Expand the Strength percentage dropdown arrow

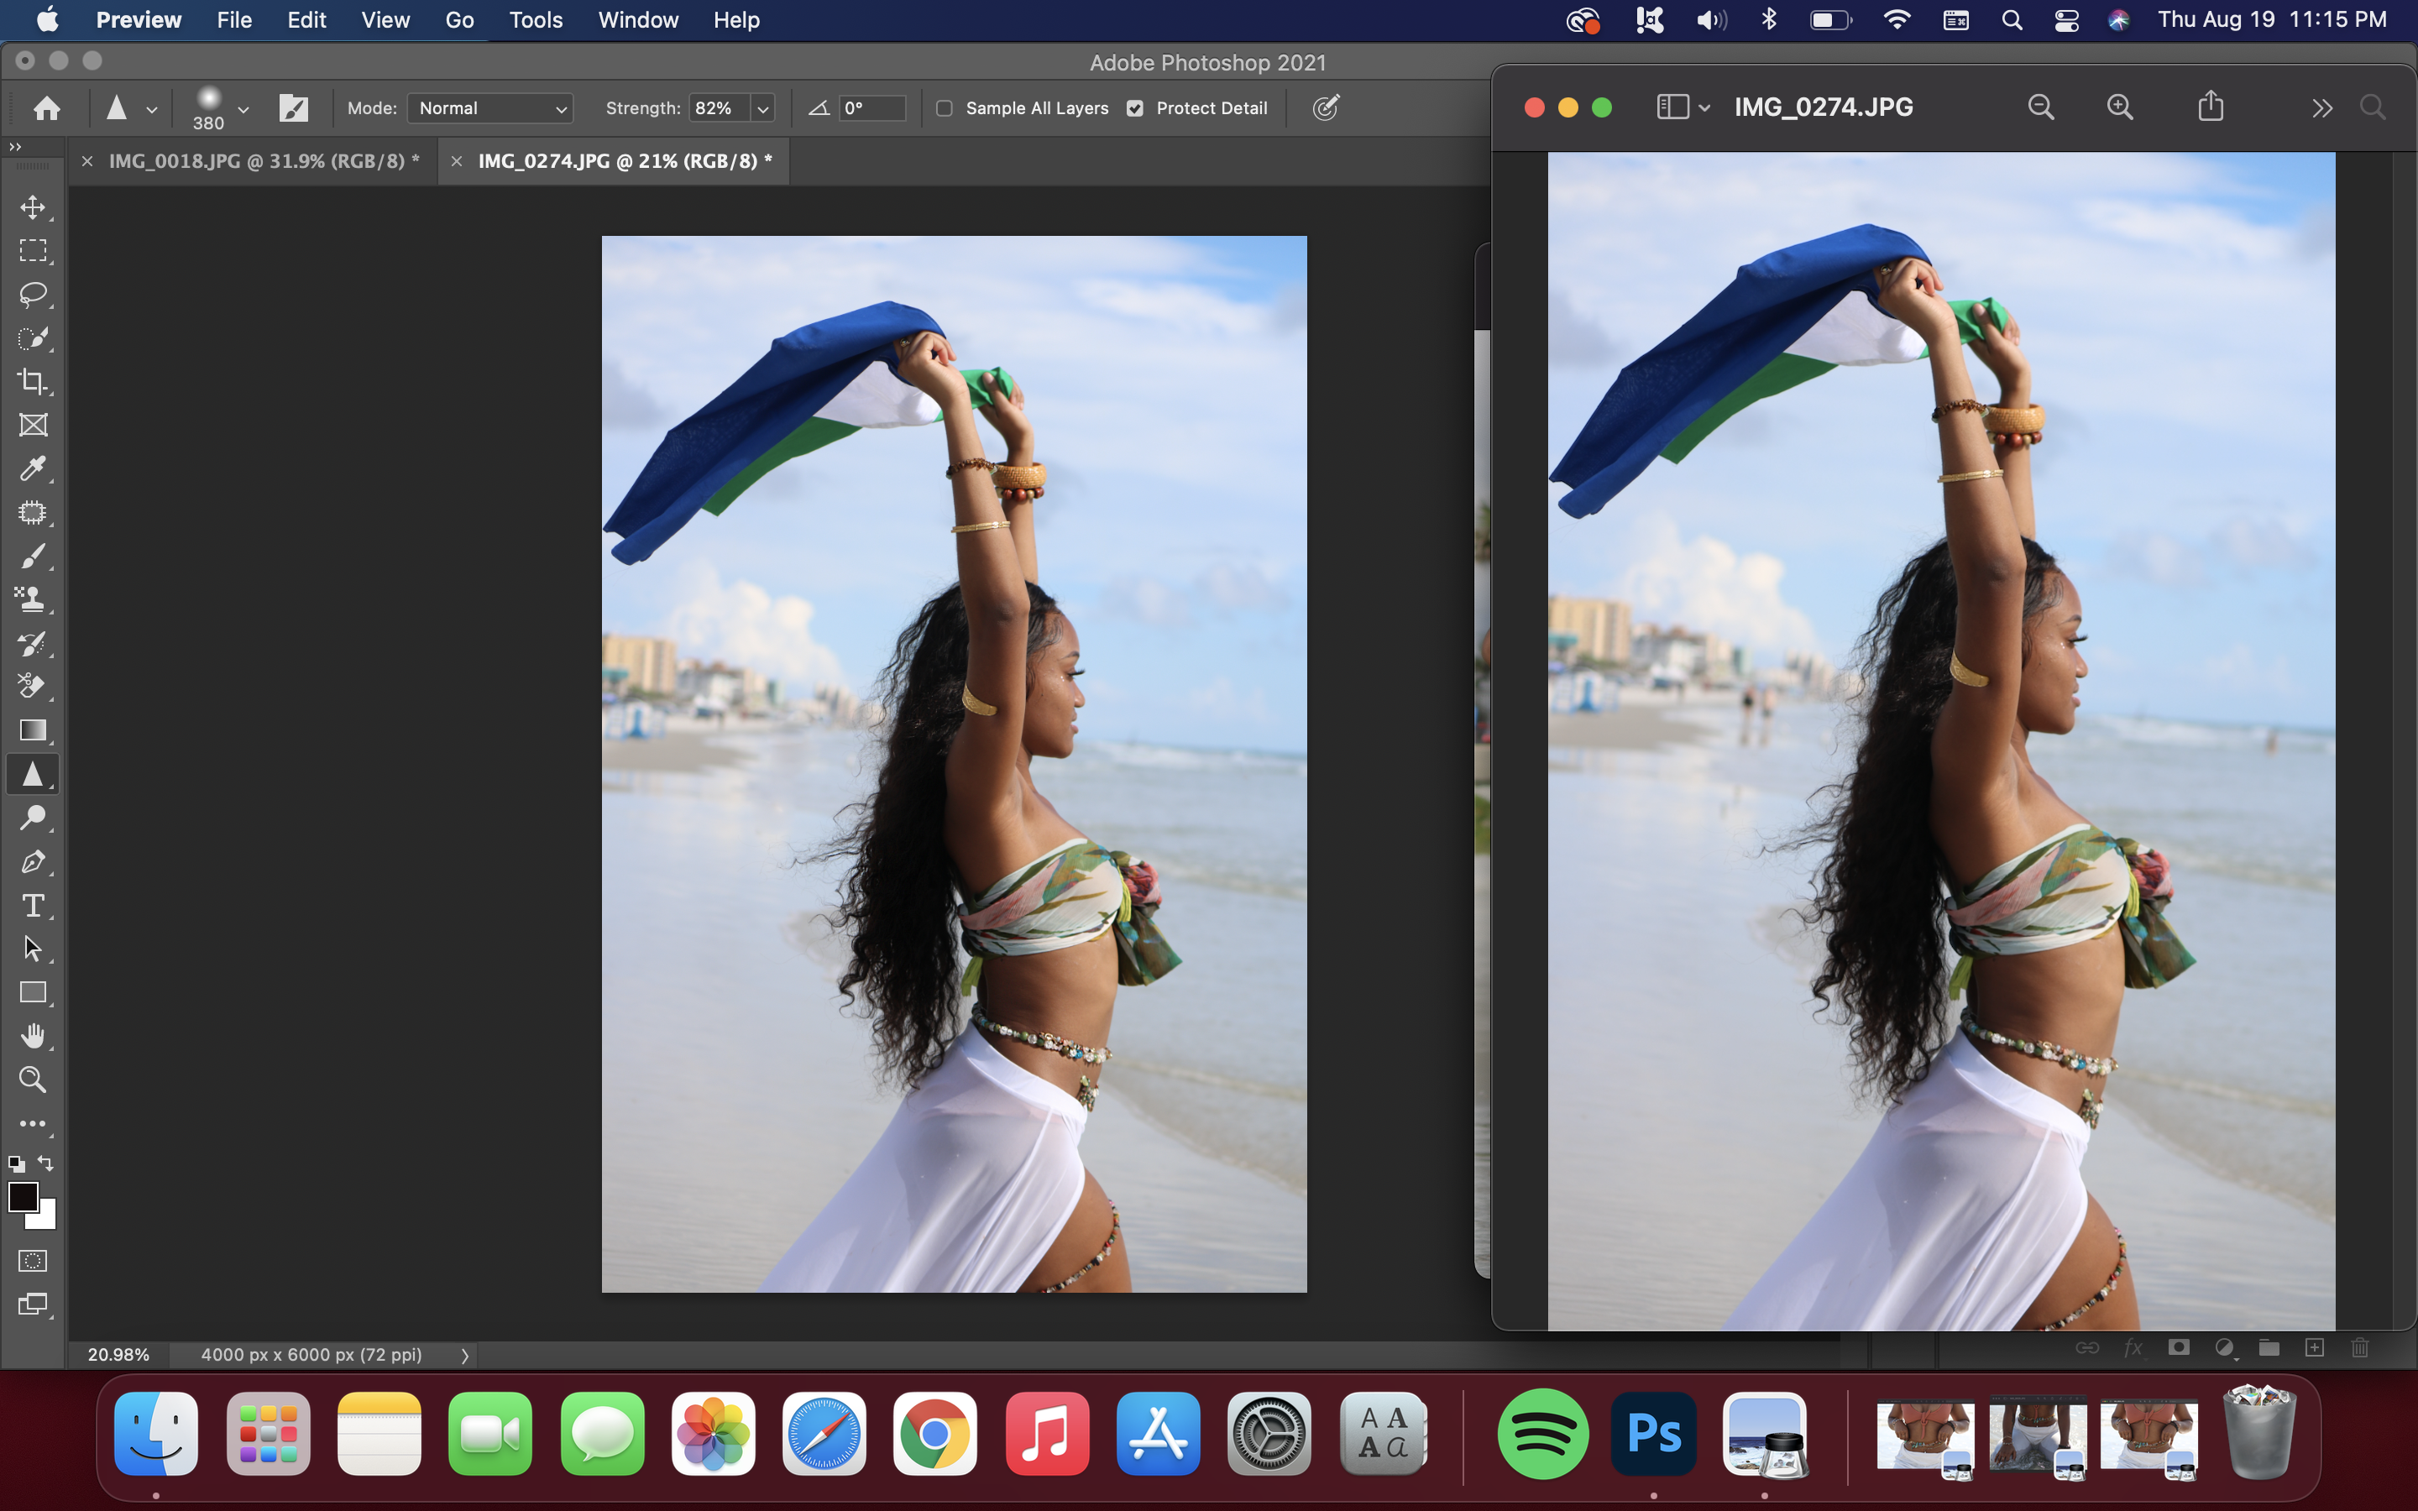[762, 108]
